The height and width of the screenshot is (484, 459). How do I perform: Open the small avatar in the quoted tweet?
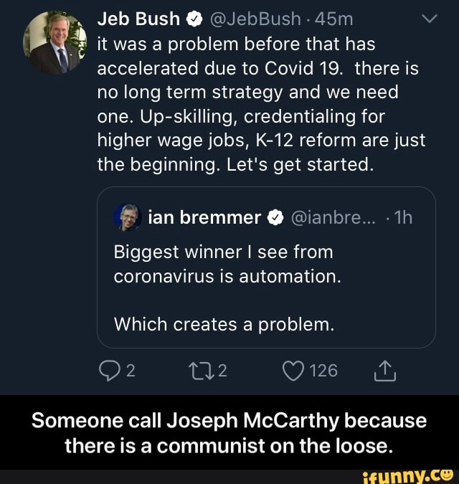coord(126,217)
